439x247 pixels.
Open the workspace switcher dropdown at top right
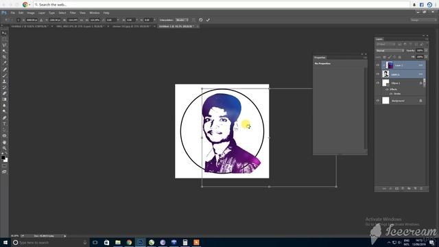coord(423,20)
